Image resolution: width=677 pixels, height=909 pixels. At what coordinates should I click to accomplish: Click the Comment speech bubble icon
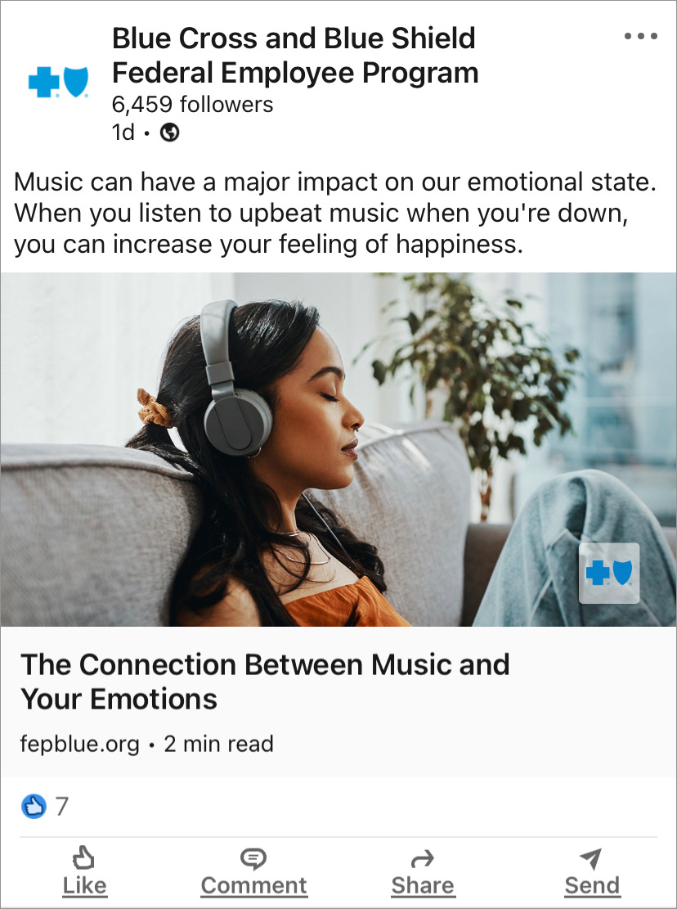pos(253,858)
